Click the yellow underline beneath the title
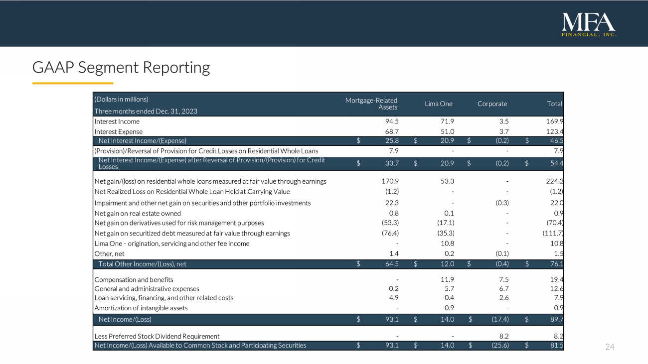This screenshot has height=364, width=648. tap(73, 83)
